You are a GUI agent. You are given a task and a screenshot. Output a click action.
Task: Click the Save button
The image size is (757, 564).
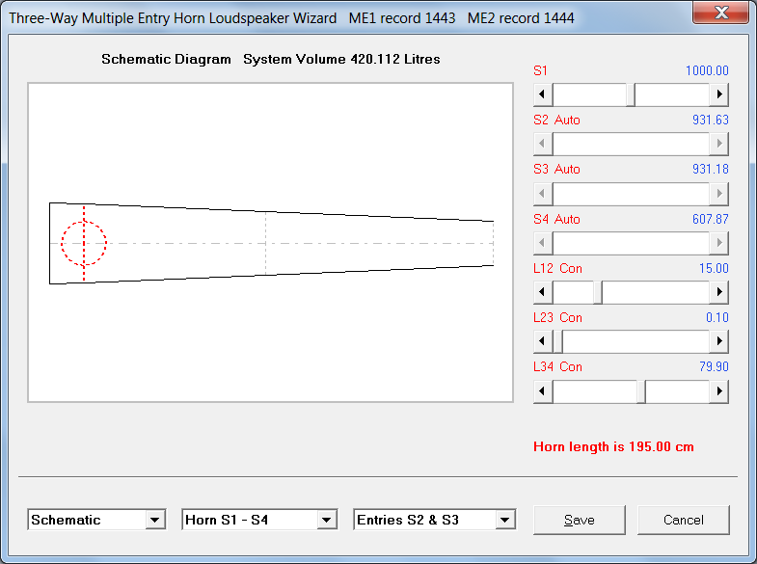580,520
